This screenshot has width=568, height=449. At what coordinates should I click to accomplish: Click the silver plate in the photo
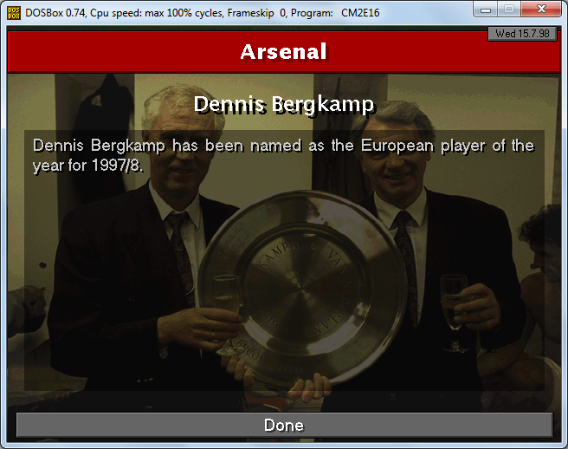[x=302, y=289]
